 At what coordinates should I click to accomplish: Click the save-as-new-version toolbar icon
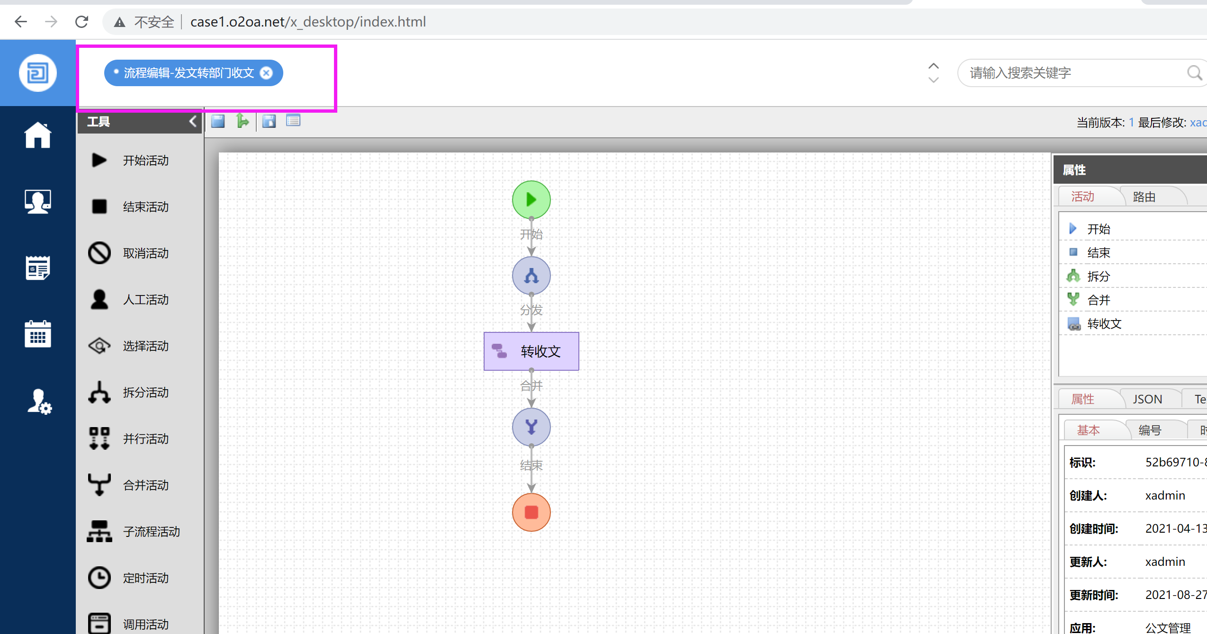269,121
